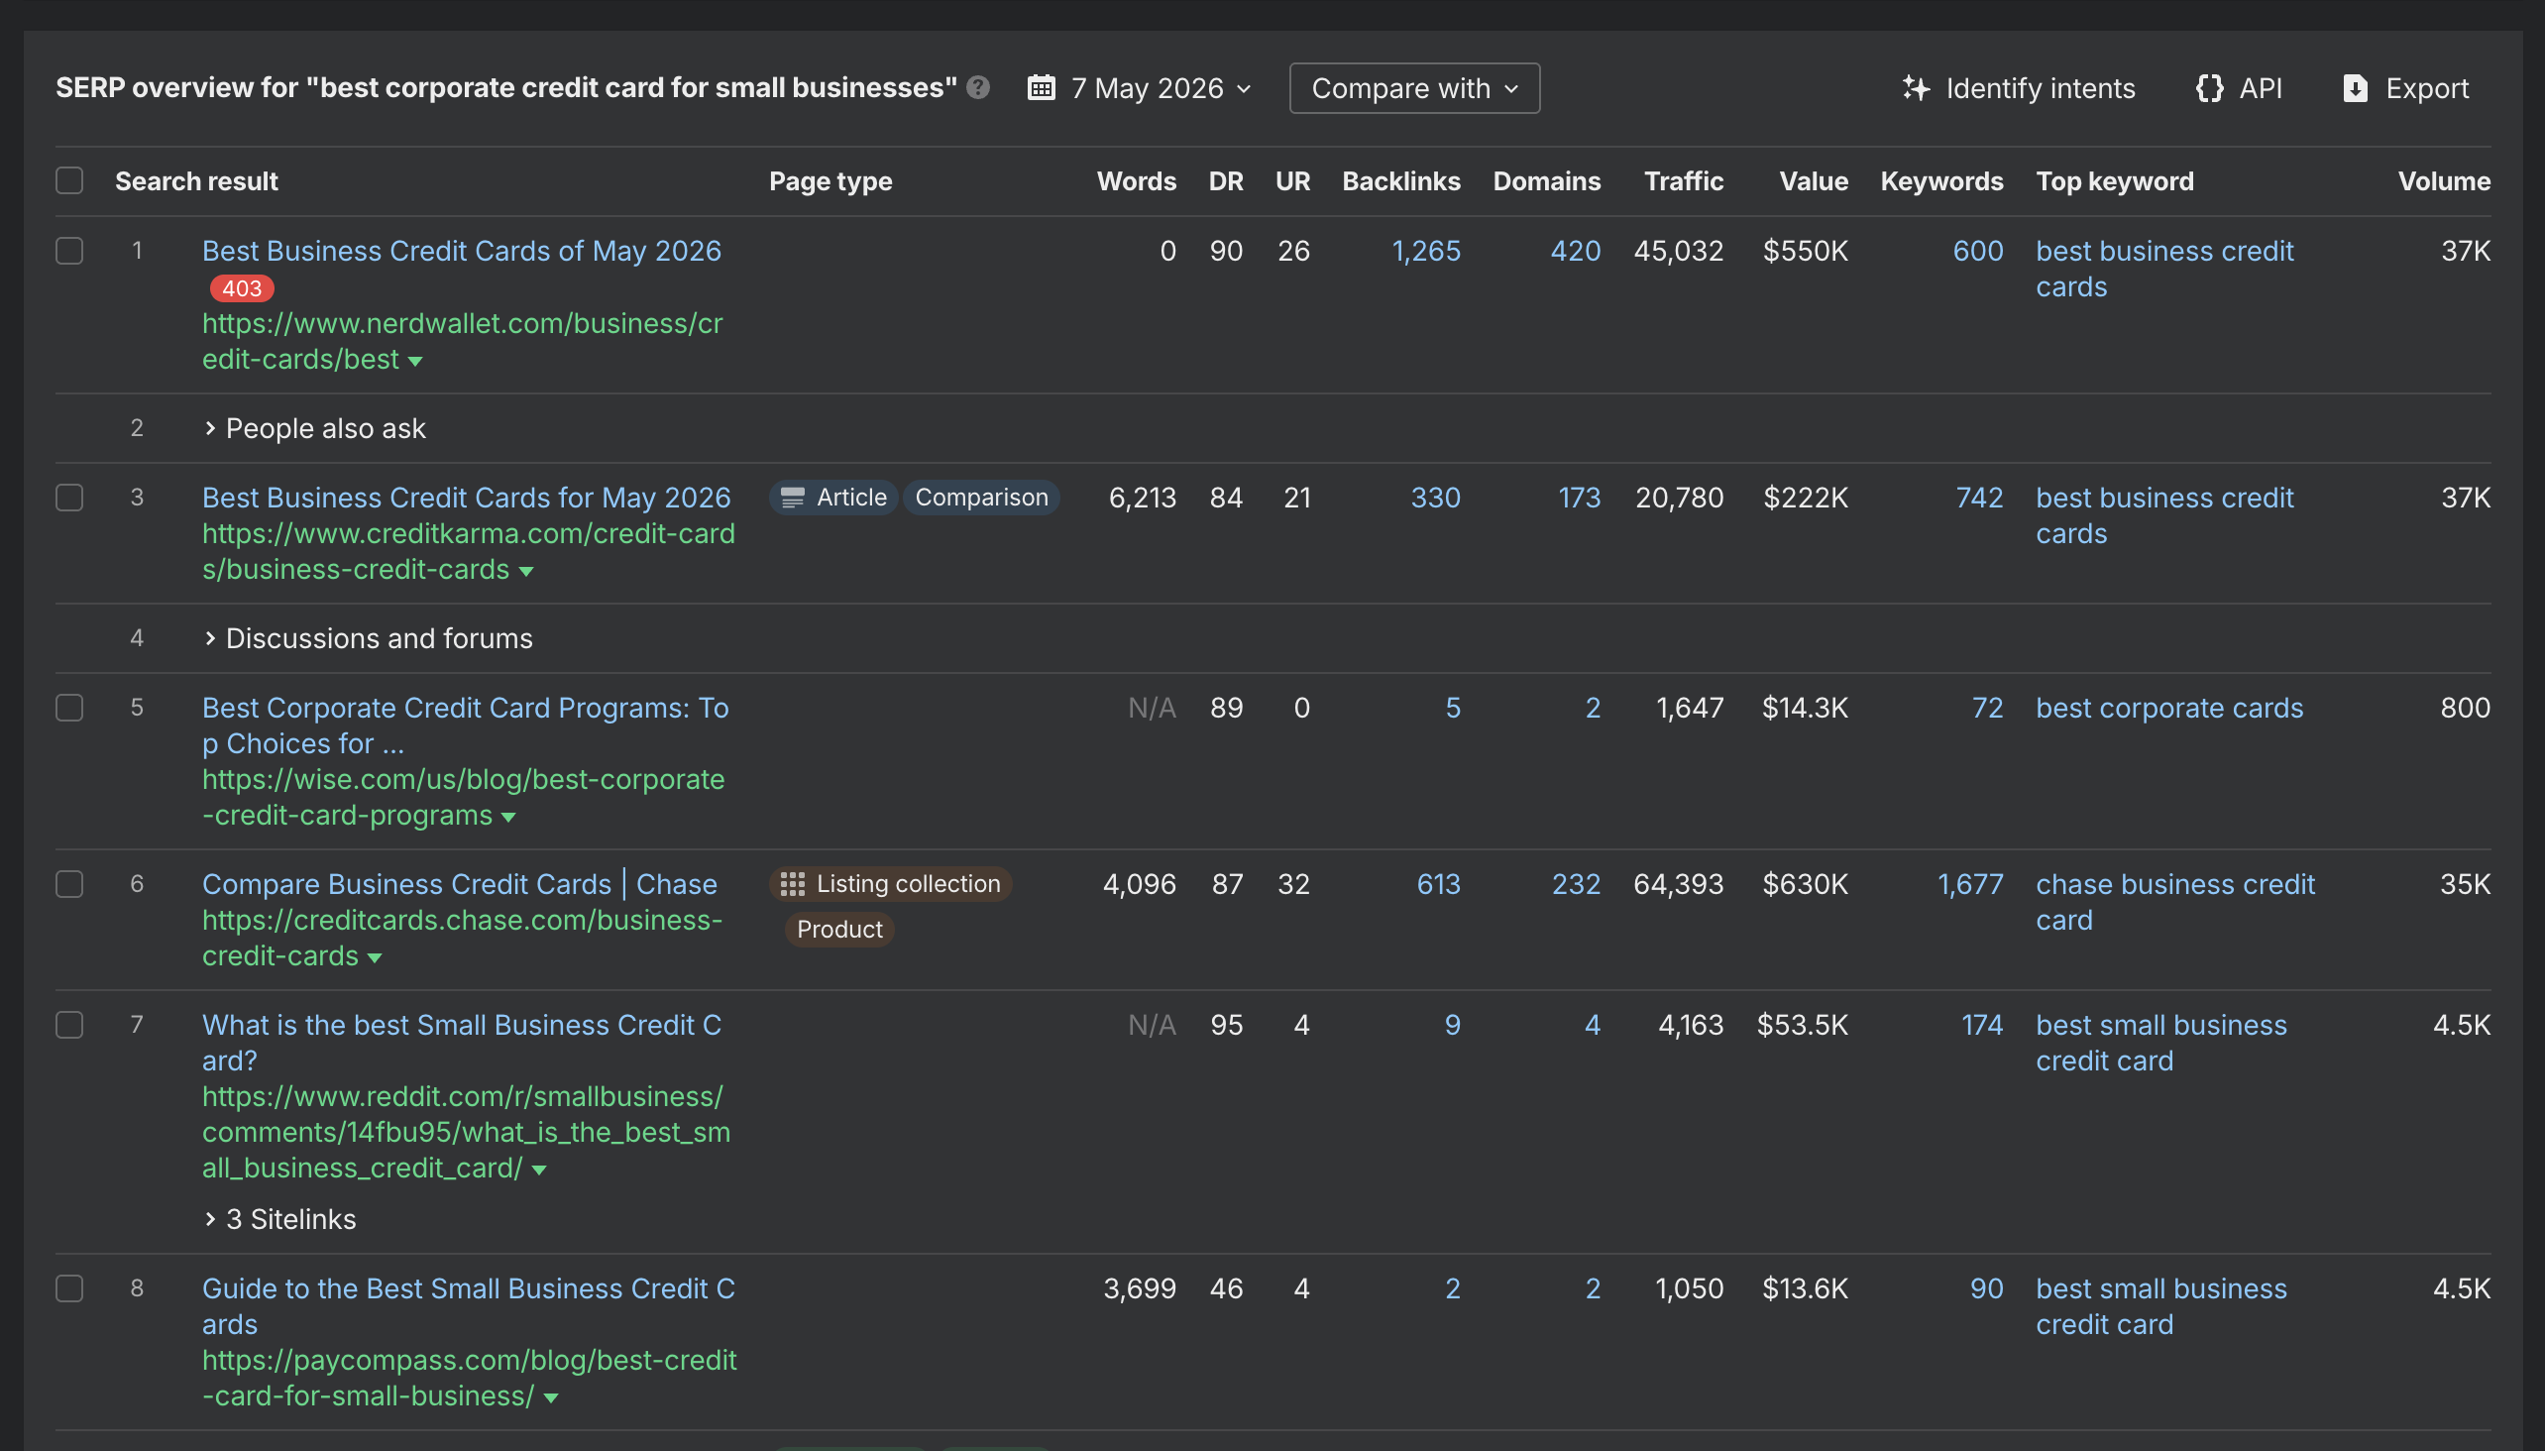This screenshot has width=2545, height=1451.
Task: Sort by the Volume column header
Action: pos(2443,180)
